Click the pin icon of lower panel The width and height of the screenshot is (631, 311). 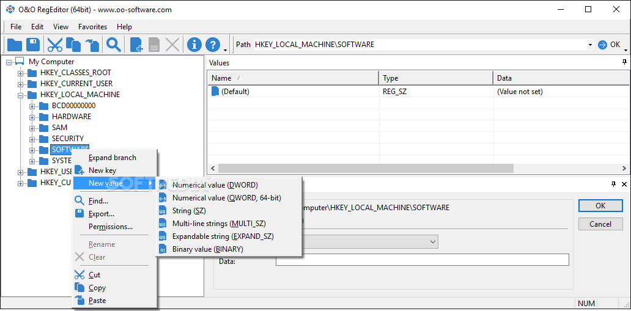tap(613, 185)
